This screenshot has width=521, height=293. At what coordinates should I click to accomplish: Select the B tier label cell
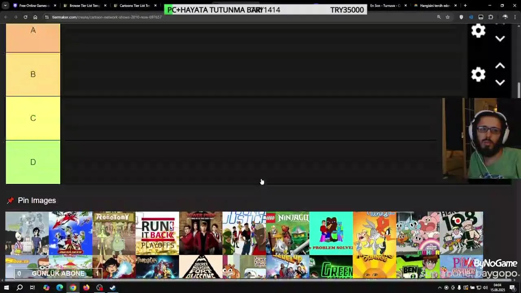pyautogui.click(x=33, y=74)
